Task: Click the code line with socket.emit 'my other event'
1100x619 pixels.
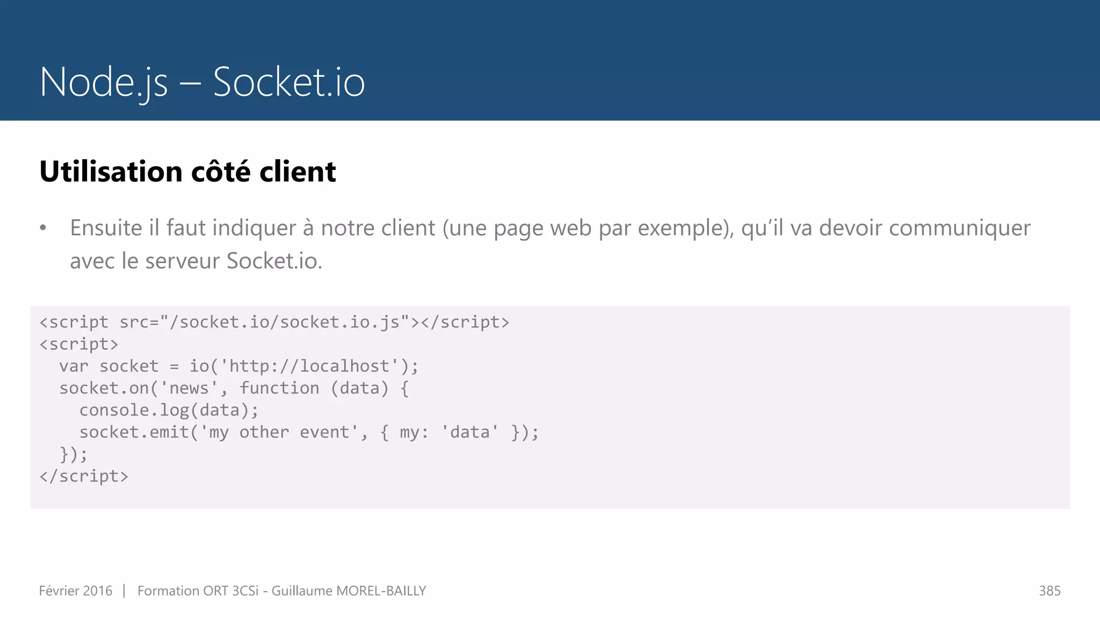Action: [309, 432]
